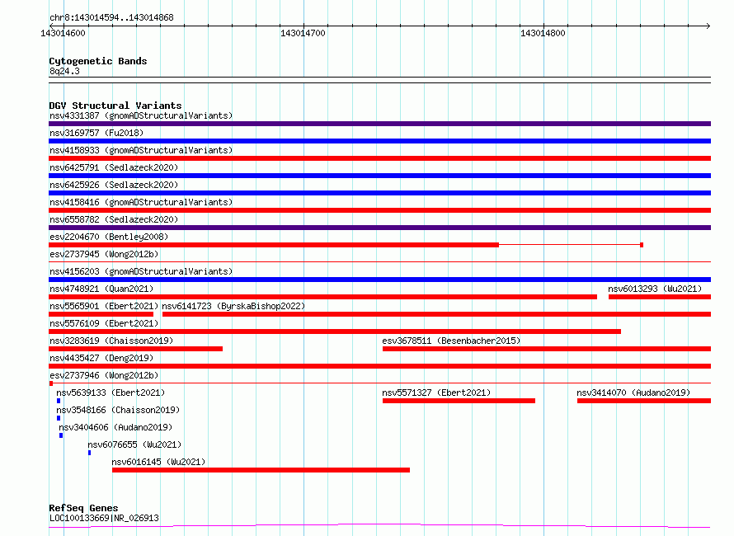
Task: Open the nsv4331387 (gnomADStructuralVariants) label
Action: [141, 115]
